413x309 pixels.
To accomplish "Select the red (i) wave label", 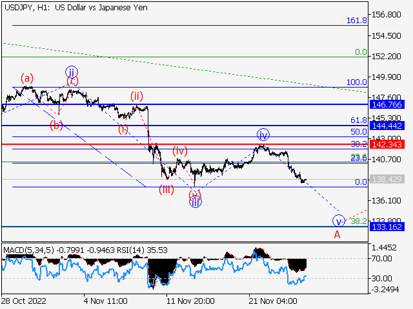I will coord(123,129).
